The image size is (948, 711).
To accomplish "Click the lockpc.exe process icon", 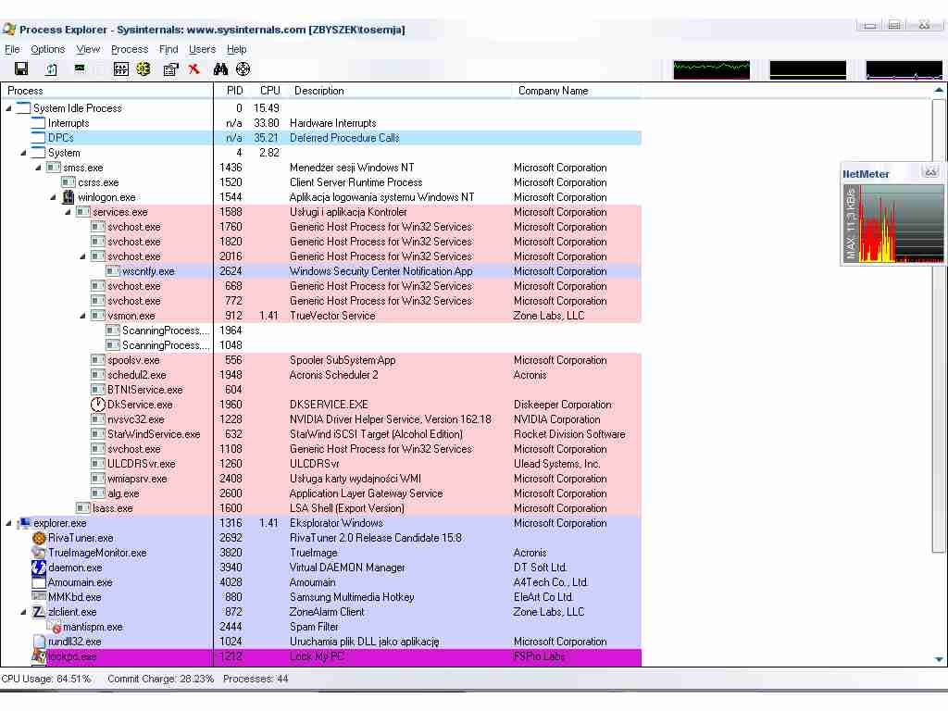I will pyautogui.click(x=39, y=656).
